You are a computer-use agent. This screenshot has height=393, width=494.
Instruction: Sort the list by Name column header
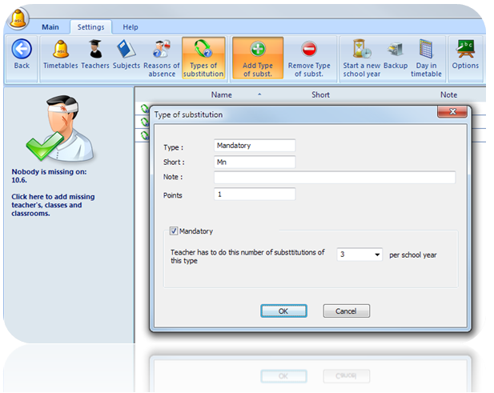(x=222, y=94)
